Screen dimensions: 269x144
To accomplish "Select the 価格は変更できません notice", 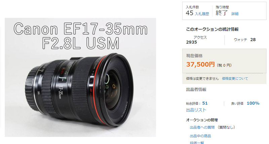I will [x=202, y=79].
